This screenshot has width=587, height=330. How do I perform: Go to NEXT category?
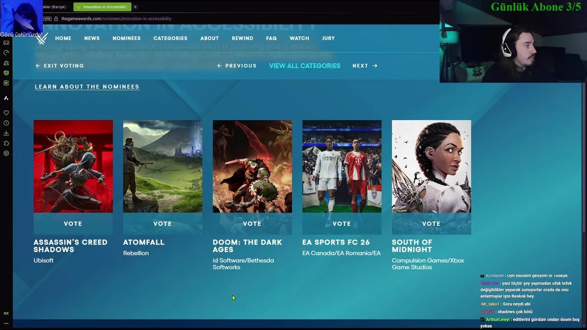coord(365,66)
